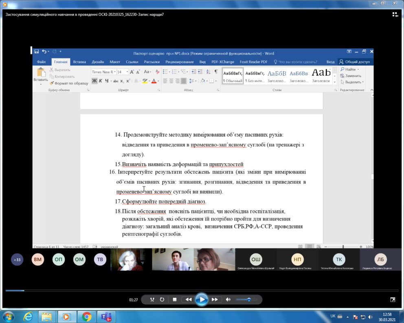Click the Previous (rewind) button
404x323 pixels.
coord(188,300)
